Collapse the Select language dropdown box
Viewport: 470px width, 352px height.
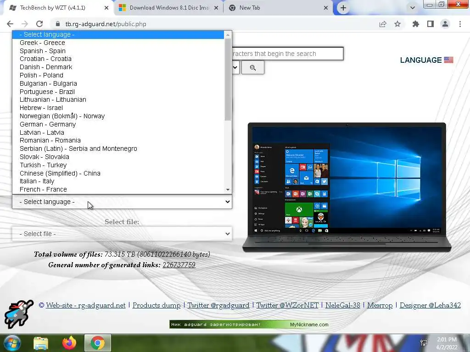pos(122,202)
